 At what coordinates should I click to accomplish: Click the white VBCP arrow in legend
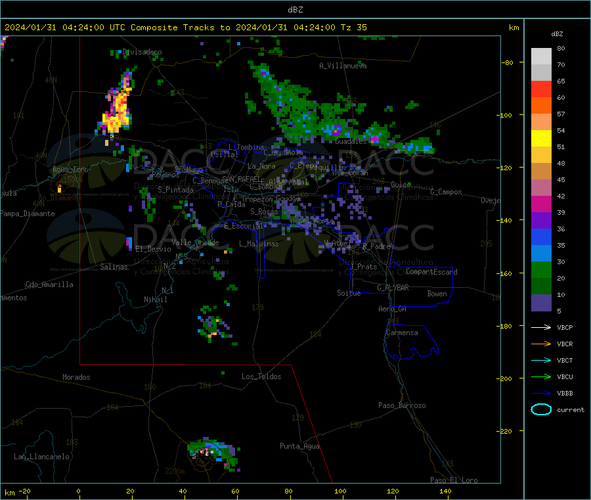[x=541, y=327]
